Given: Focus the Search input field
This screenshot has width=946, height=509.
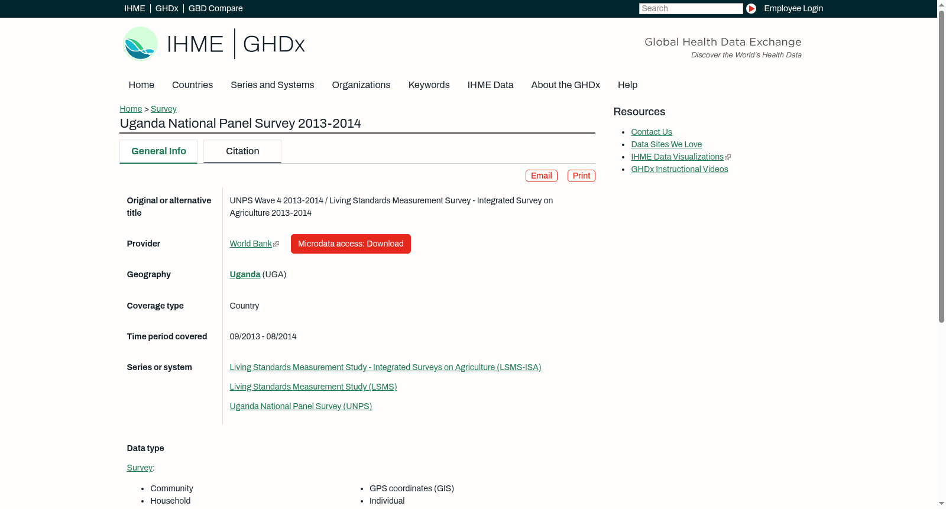Looking at the screenshot, I should click(691, 8).
